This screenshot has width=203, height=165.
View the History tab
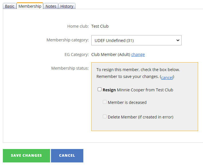tap(67, 6)
